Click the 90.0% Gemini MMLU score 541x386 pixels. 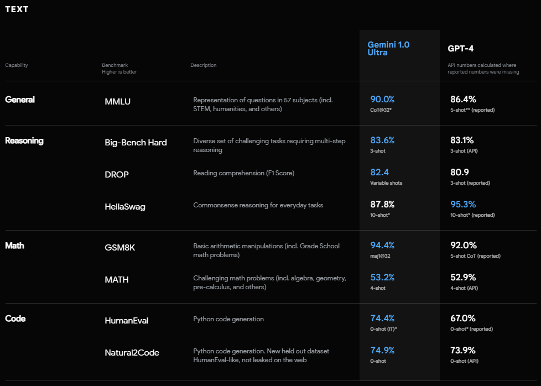(382, 100)
